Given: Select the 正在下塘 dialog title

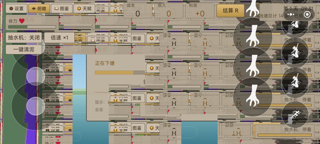Looking at the screenshot, I should (x=105, y=63).
